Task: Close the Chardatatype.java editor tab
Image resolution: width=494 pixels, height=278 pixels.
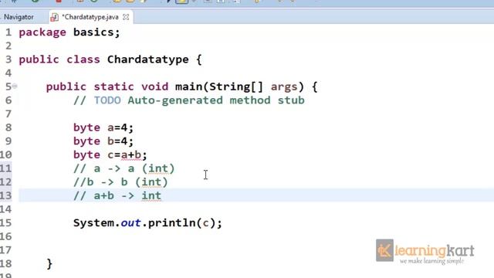Action: pos(126,17)
